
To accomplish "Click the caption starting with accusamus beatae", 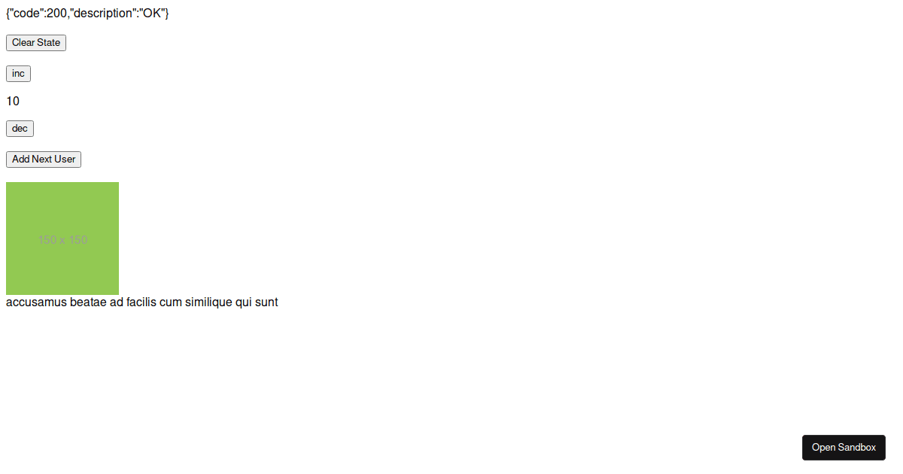I will (142, 302).
